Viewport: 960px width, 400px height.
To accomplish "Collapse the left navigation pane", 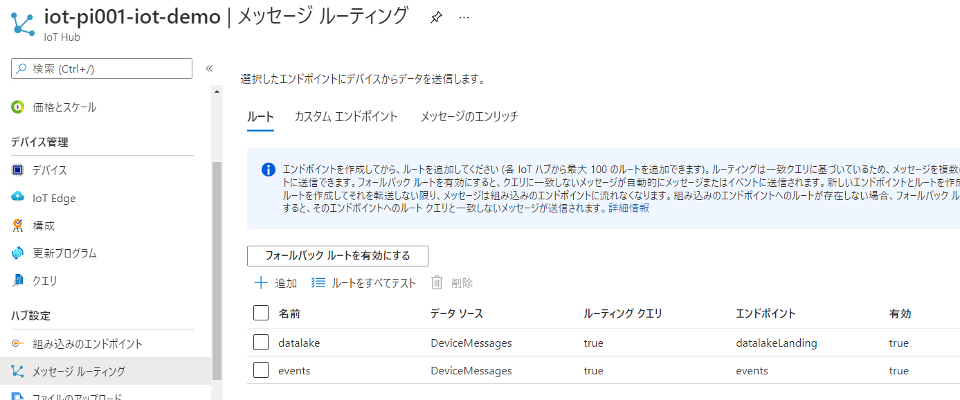I will click(x=208, y=69).
